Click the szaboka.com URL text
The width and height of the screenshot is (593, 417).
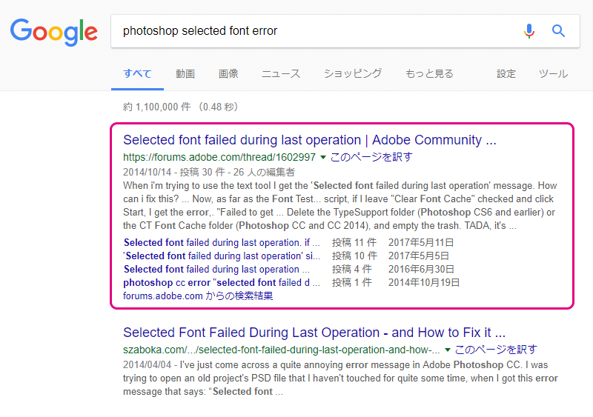coord(282,350)
